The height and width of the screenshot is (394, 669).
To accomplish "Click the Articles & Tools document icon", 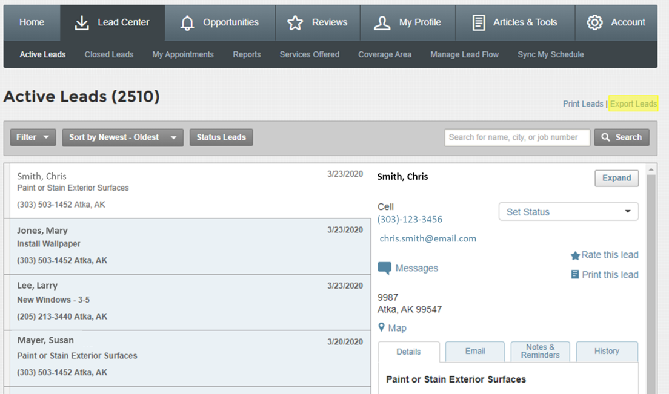I will [x=479, y=23].
